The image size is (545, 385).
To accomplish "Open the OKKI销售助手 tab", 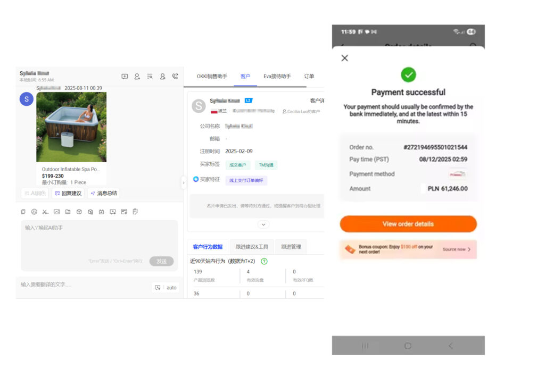I will (x=212, y=77).
